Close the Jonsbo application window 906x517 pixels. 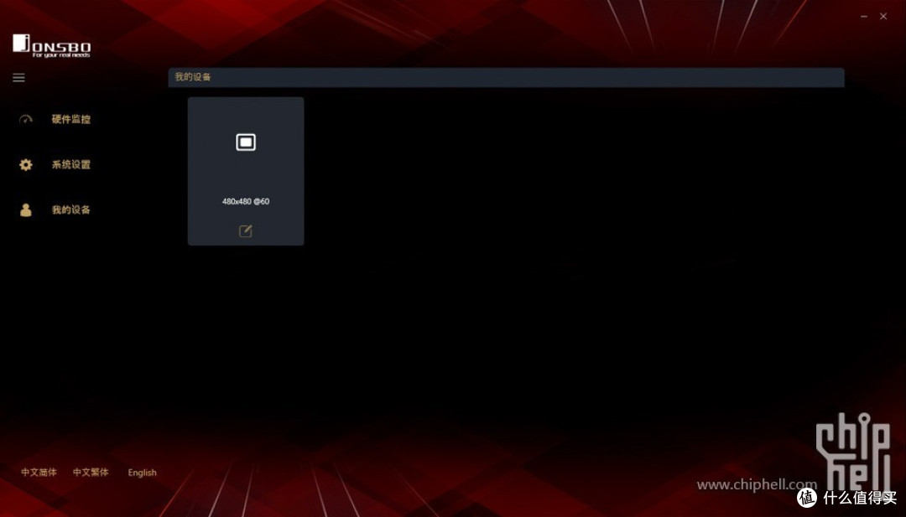click(x=883, y=16)
